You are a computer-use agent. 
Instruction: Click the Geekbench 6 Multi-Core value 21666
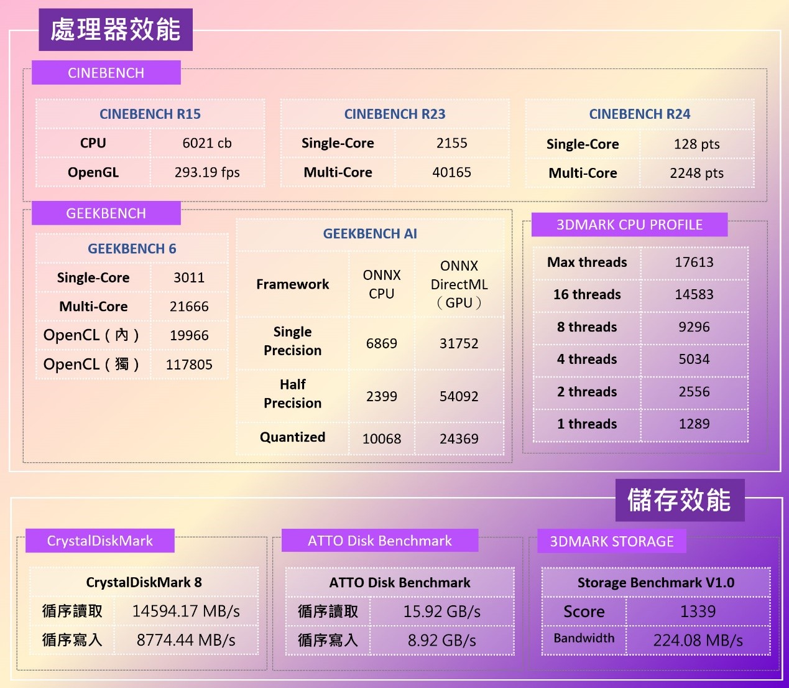[x=189, y=306]
